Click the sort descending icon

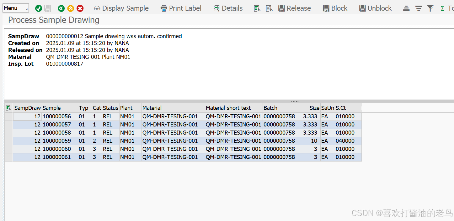pyautogui.click(x=419, y=8)
